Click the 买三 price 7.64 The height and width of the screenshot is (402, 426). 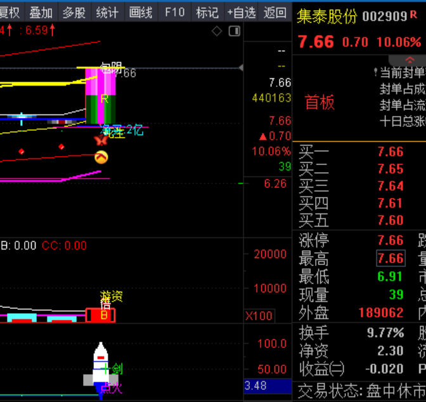[390, 186]
